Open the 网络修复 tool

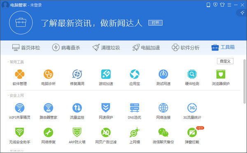coord(48,136)
